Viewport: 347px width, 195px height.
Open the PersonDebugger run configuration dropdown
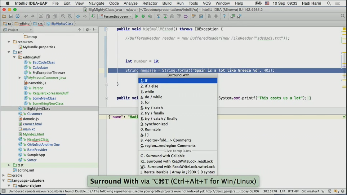point(116,16)
